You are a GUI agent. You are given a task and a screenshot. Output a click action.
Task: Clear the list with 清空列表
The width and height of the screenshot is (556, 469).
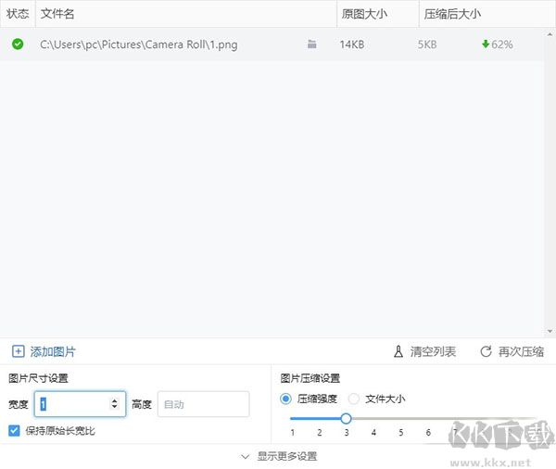tap(424, 351)
